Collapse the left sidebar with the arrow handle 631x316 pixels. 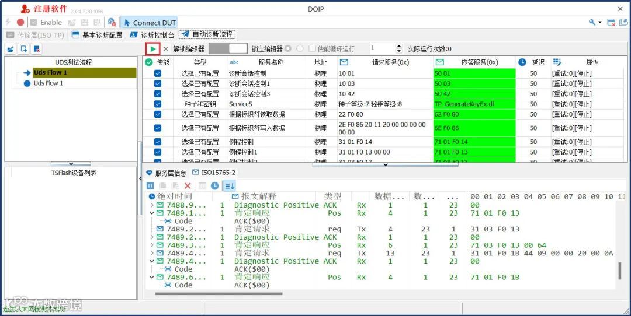140,178
